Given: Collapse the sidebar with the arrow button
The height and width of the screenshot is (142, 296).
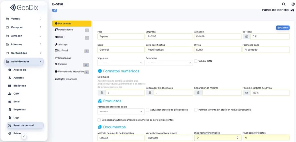Looking at the screenshot, I should click(x=24, y=136).
